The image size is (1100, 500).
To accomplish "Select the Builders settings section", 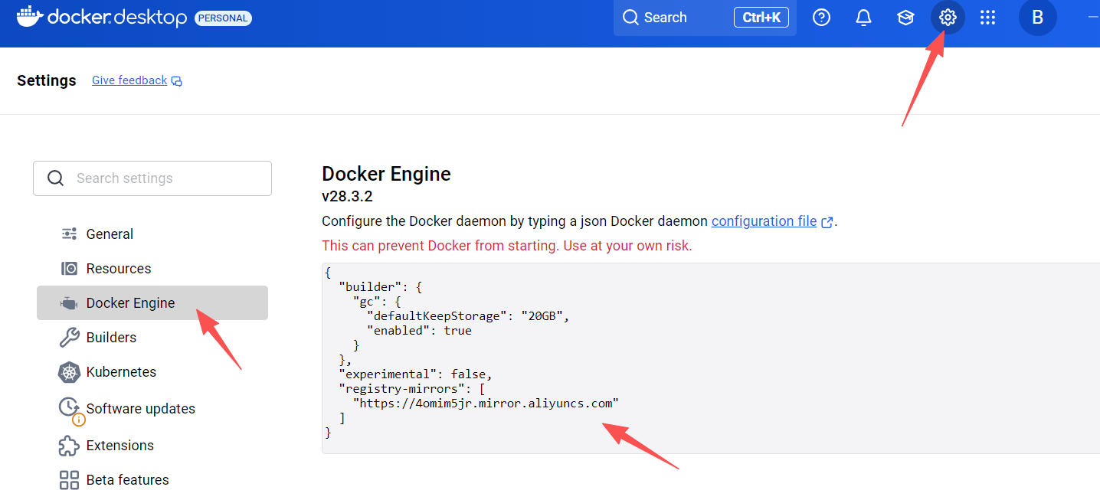I will pos(152,338).
